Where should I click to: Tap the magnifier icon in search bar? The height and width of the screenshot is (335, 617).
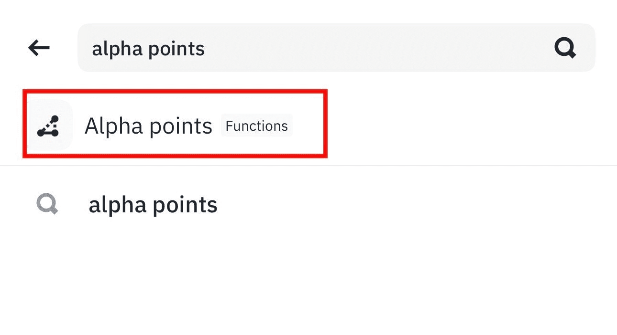tap(565, 48)
